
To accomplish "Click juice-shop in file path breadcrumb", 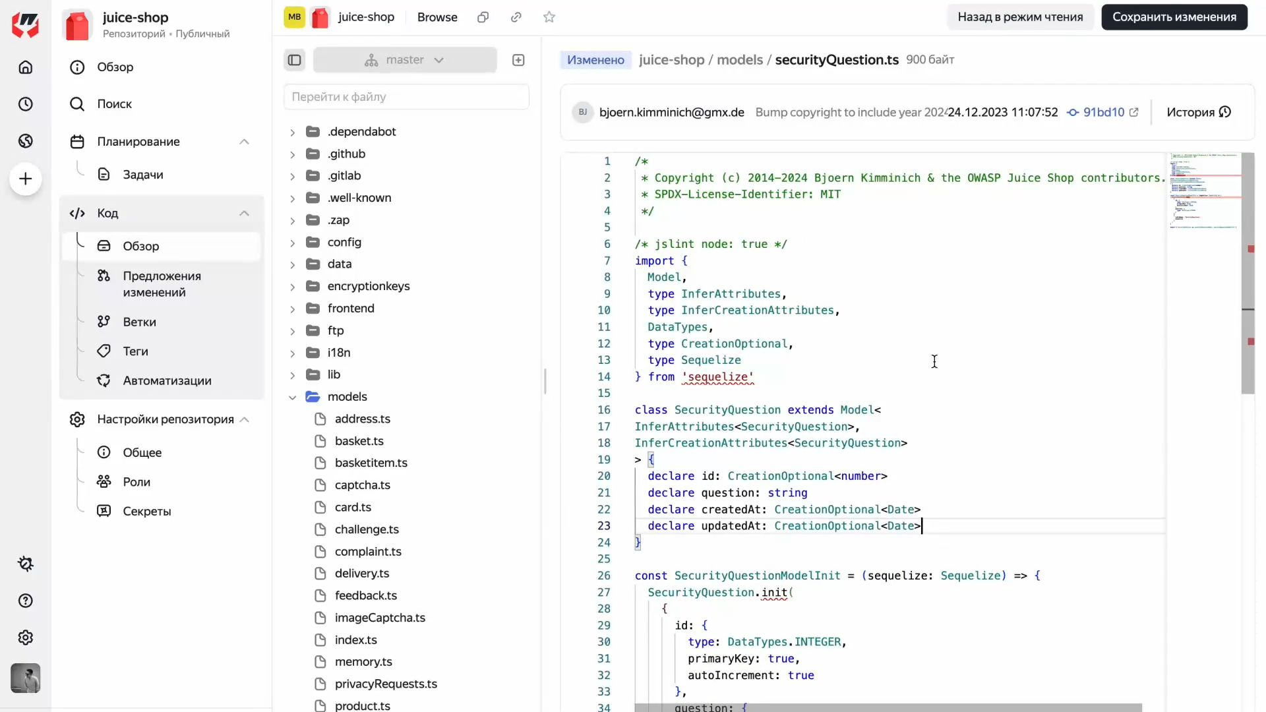I will 671,60.
